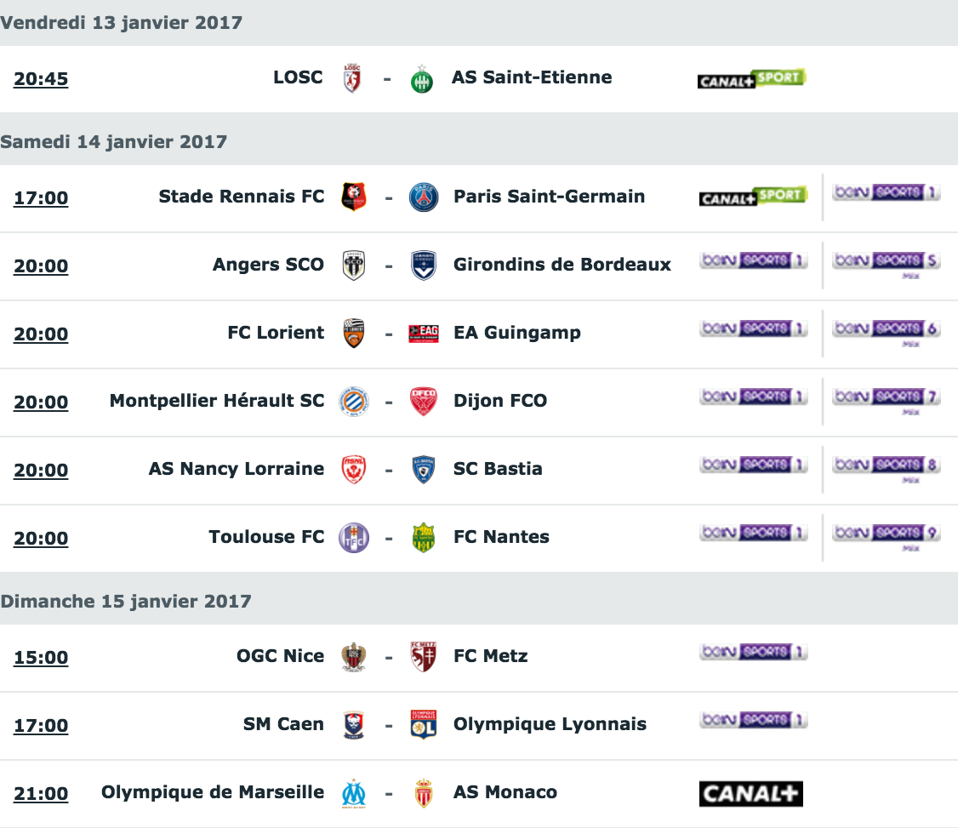This screenshot has height=828, width=958.
Task: Click the Montpellier Hérault SC crest
Action: click(354, 402)
